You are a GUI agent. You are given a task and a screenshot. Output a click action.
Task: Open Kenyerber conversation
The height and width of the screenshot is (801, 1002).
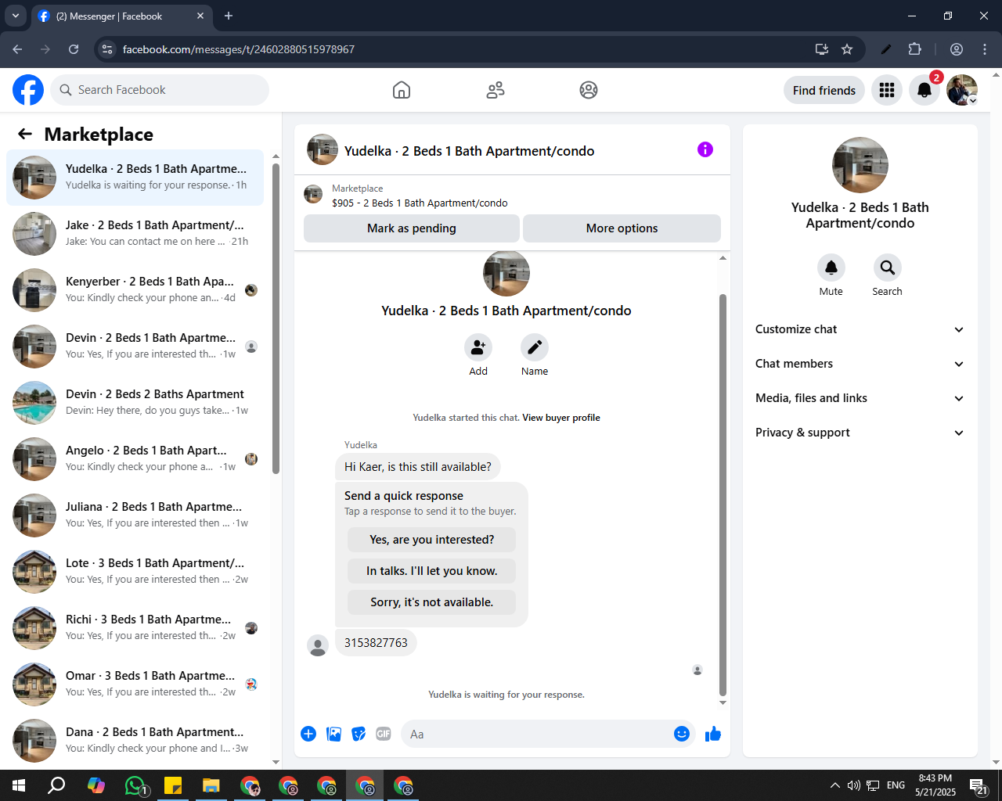[x=135, y=290]
